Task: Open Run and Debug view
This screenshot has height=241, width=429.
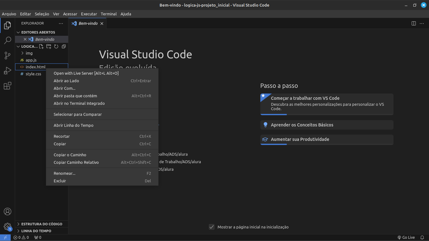Action: (x=8, y=71)
